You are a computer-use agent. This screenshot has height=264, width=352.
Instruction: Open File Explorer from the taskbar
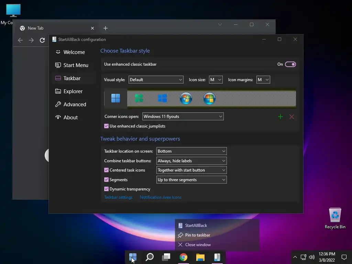tap(200, 257)
